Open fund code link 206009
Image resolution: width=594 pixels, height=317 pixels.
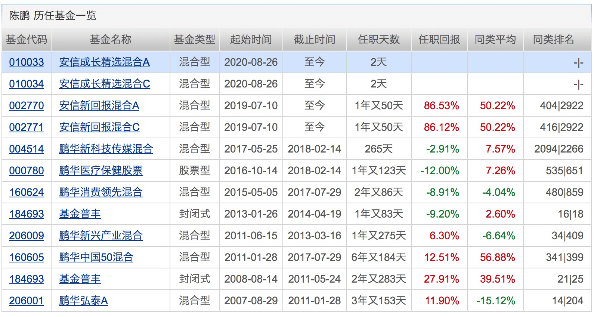click(27, 236)
